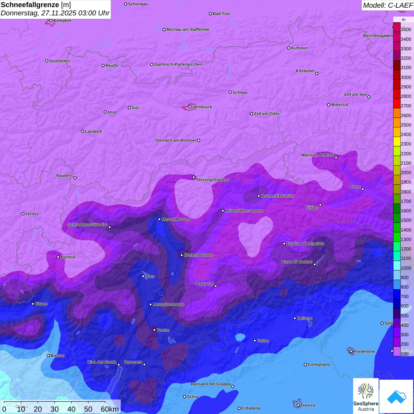Image resolution: width=414 pixels, height=414 pixels.
Task: Click the Schlanders/Silandro label
Action: (88, 224)
